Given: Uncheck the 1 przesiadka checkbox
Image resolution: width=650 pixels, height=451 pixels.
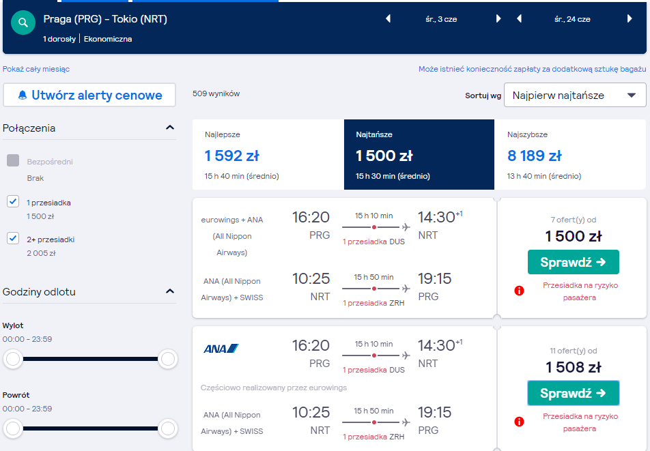Looking at the screenshot, I should (13, 202).
